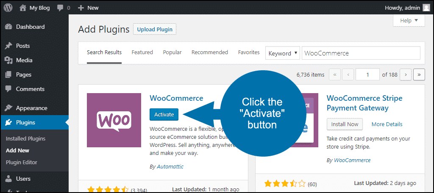Image resolution: width=434 pixels, height=193 pixels.
Task: Switch to Recommended tab
Action: (x=210, y=52)
